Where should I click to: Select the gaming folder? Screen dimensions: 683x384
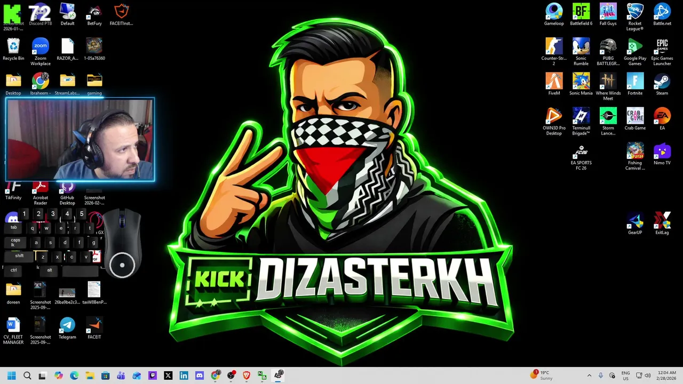tap(94, 84)
